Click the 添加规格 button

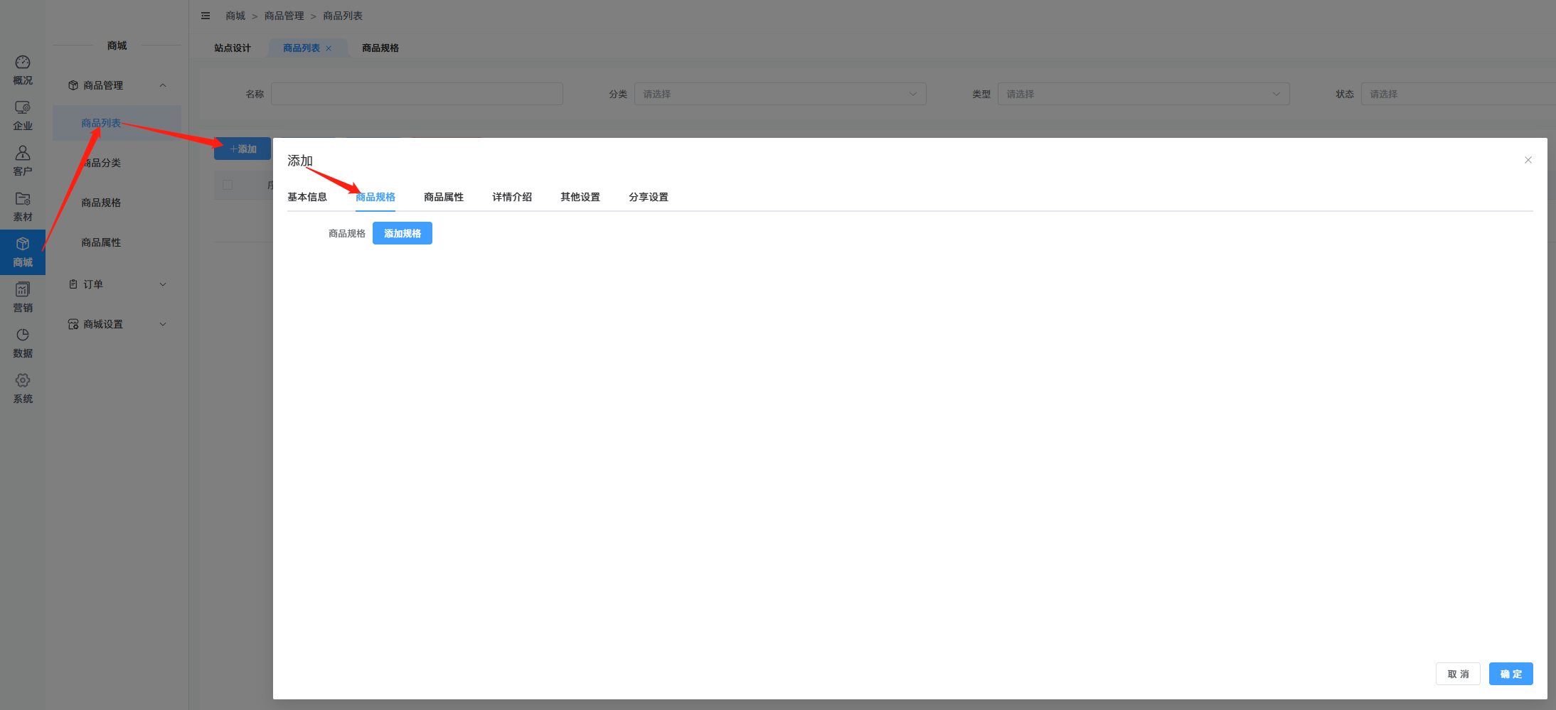[x=402, y=233]
